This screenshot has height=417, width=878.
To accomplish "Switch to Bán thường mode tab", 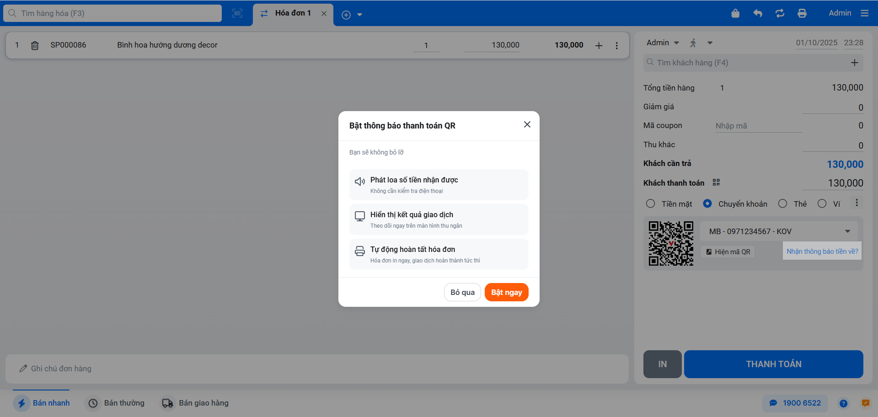I will [x=117, y=403].
